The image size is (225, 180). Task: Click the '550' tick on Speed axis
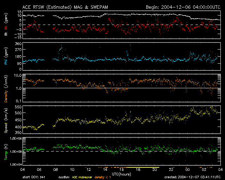pyautogui.click(x=18, y=107)
